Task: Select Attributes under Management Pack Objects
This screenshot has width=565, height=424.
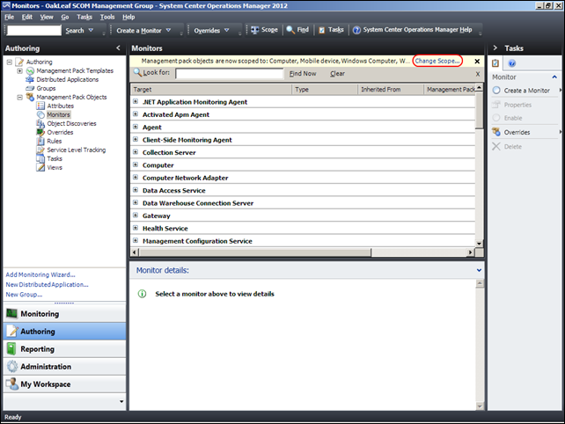Action: pos(60,106)
